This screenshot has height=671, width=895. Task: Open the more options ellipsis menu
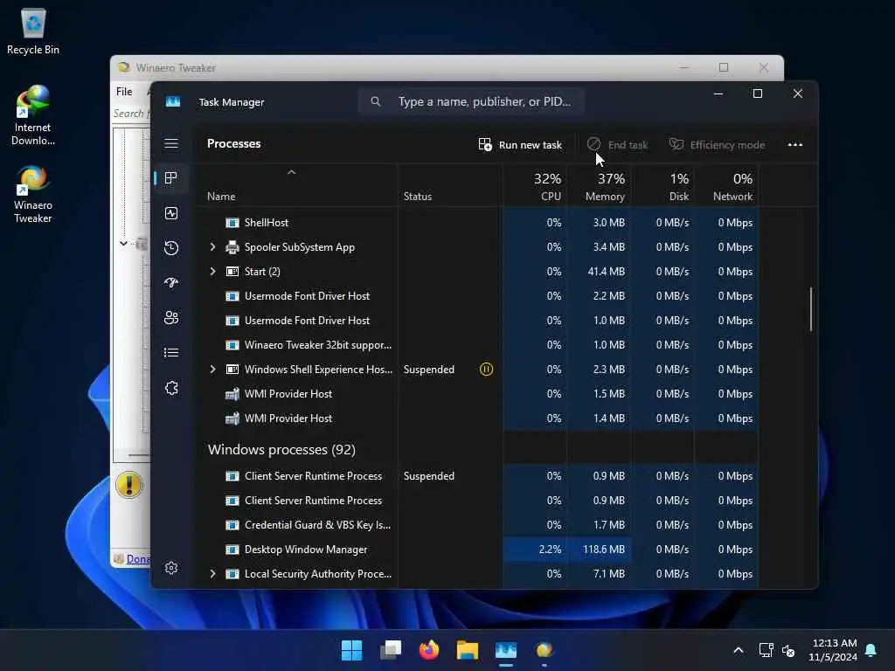click(795, 144)
